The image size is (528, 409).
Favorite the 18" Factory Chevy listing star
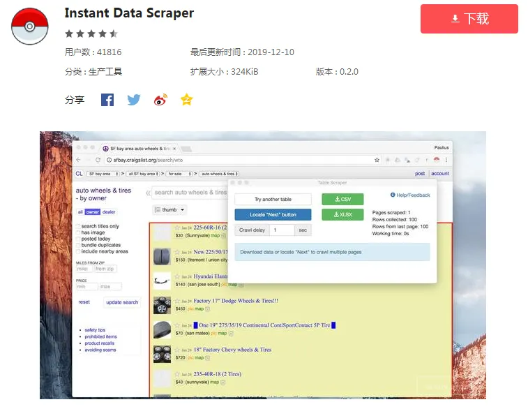point(177,350)
